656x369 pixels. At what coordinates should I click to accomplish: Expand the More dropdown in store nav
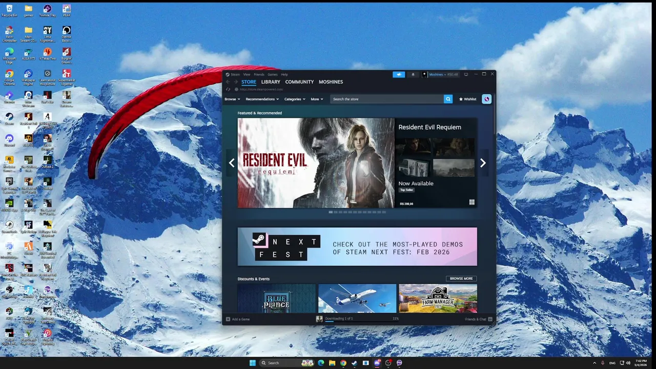tap(317, 99)
